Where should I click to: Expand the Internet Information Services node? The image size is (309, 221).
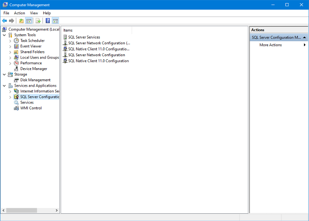pos(10,92)
